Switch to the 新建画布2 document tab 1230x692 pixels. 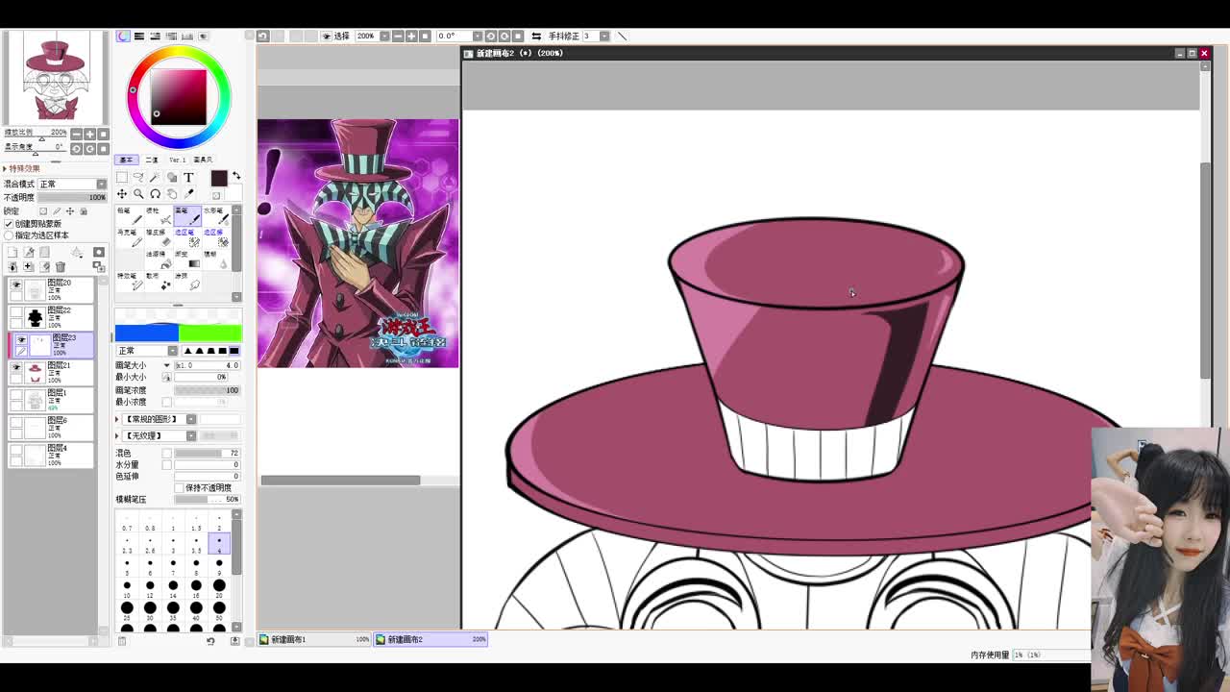431,639
